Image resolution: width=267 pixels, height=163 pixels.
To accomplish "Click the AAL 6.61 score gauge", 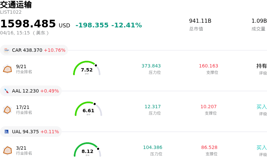I will tap(88, 109).
